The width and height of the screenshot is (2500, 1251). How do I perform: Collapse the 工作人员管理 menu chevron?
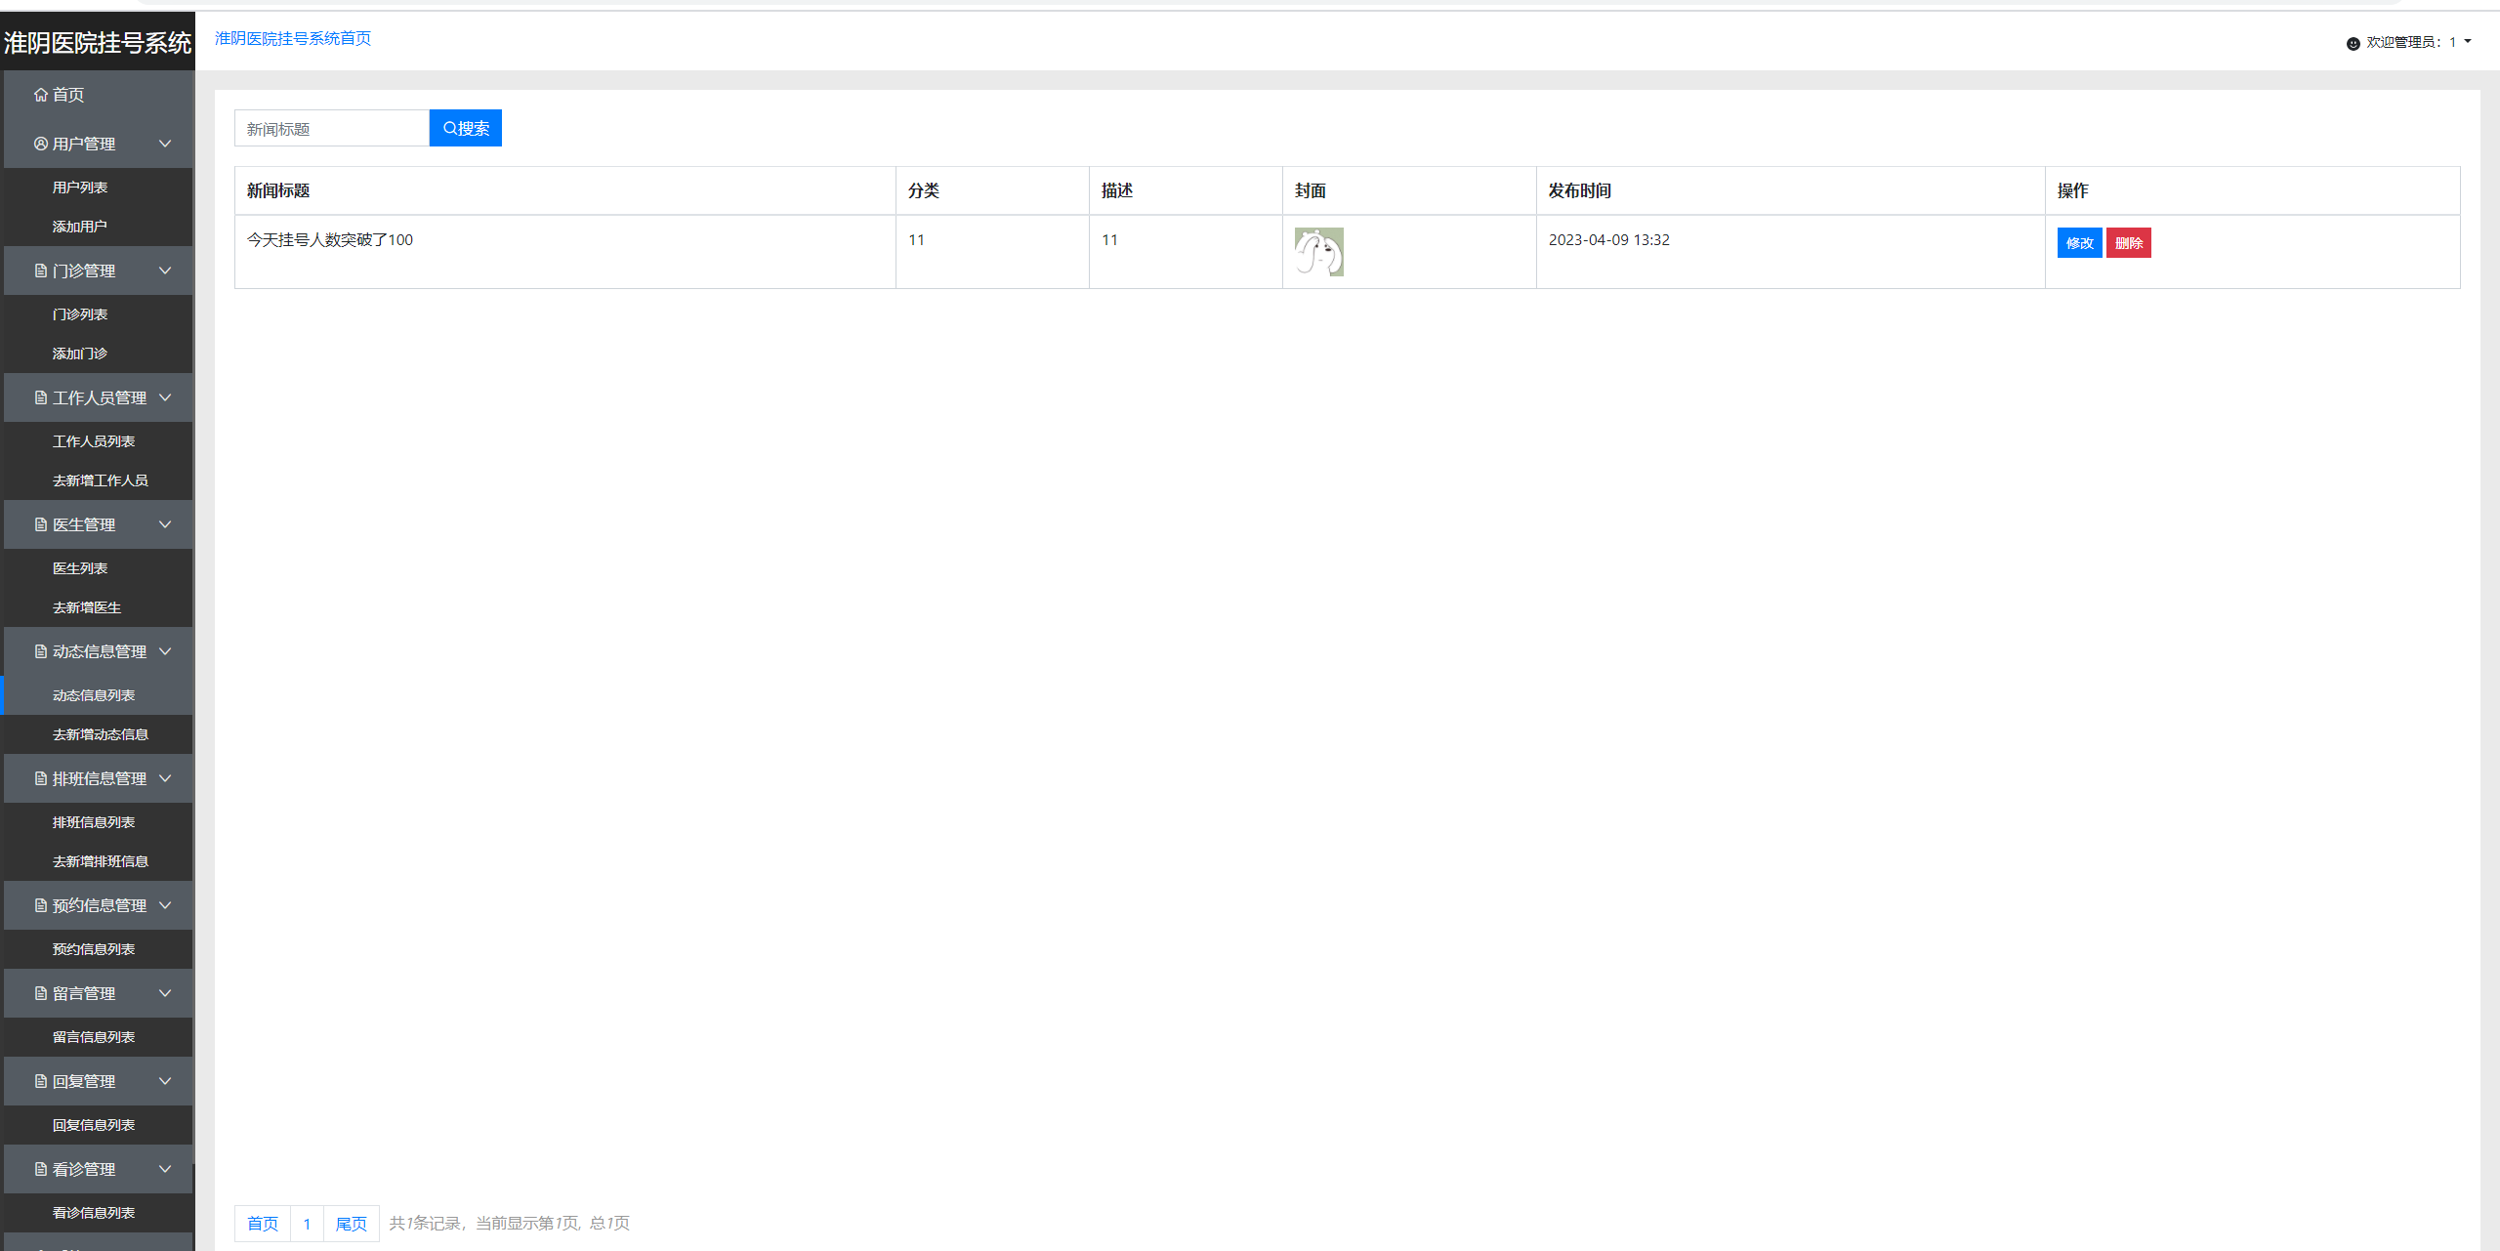[x=165, y=397]
